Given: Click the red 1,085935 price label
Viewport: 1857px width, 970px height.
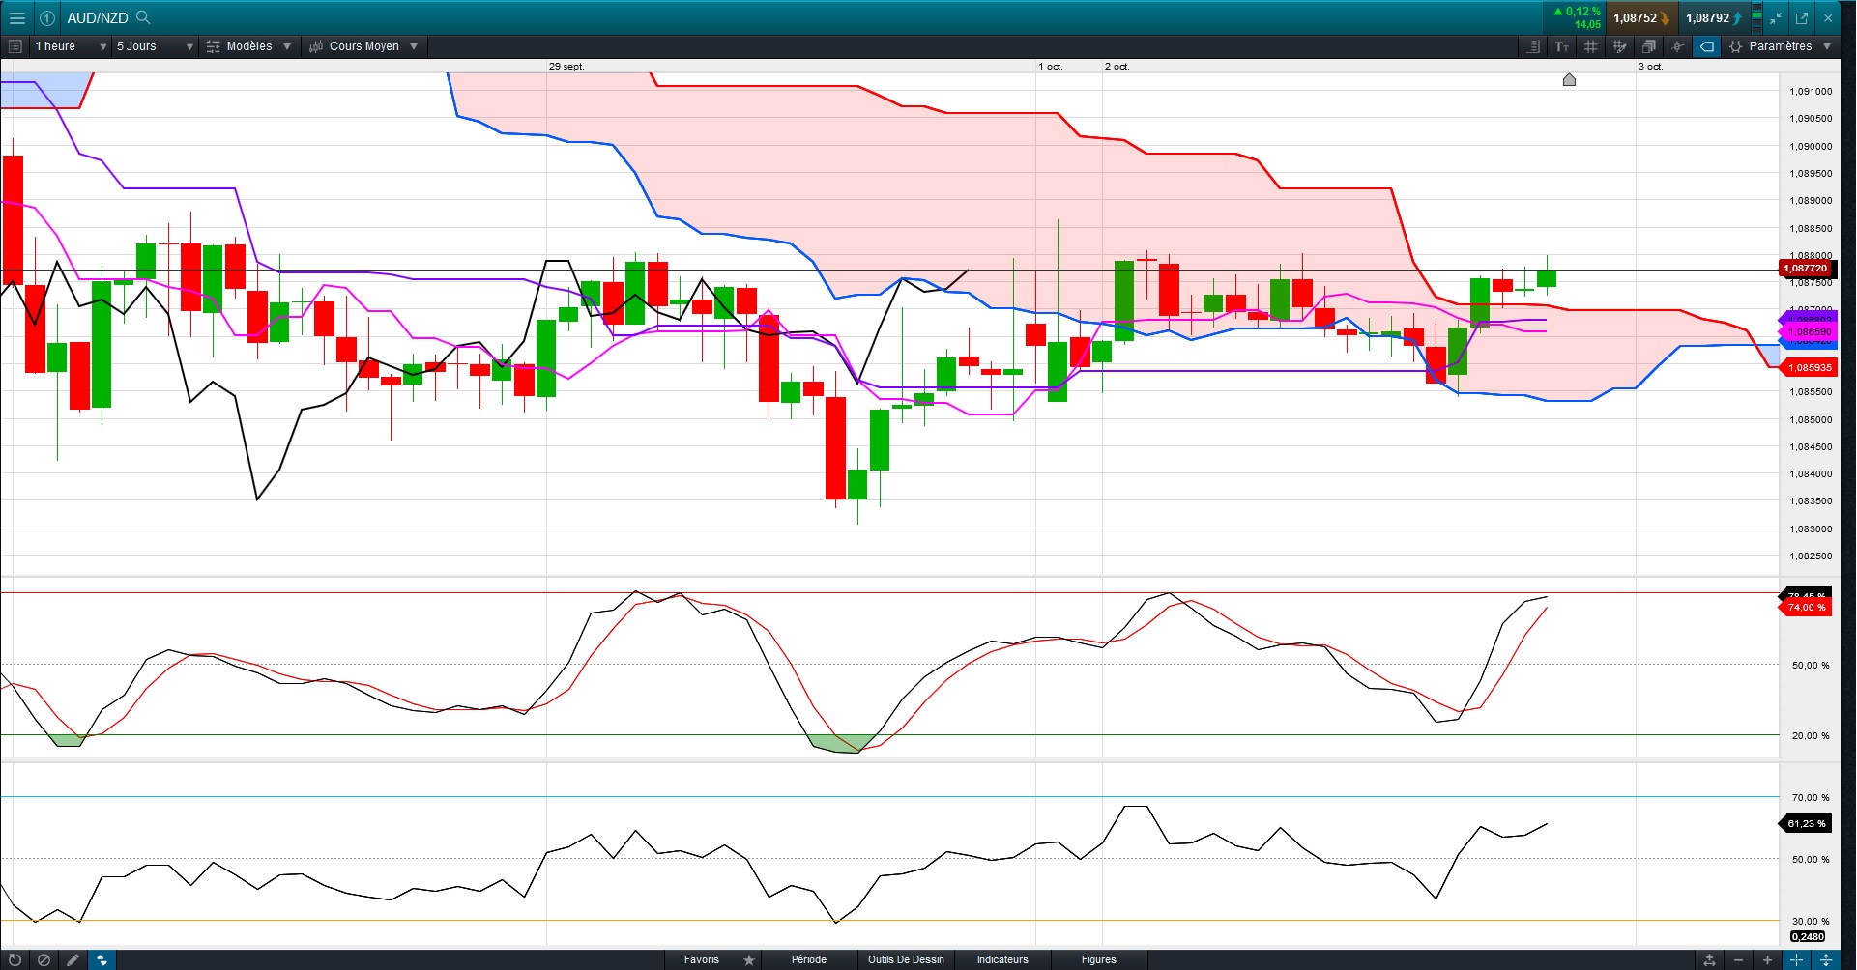Looking at the screenshot, I should click(1807, 367).
